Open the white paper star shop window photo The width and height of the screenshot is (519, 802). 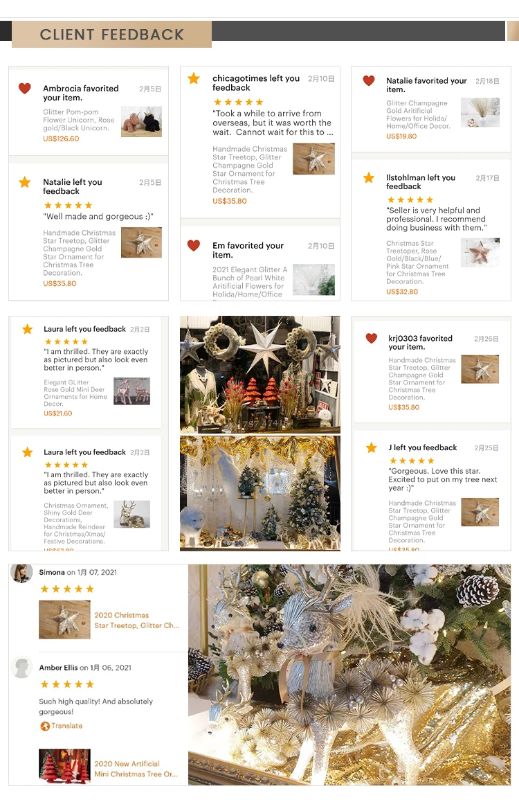(260, 375)
